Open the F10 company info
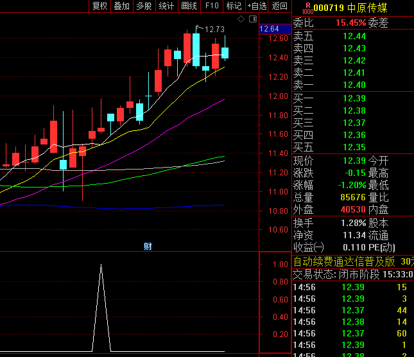Viewport: 414px width, 357px height. click(212, 6)
